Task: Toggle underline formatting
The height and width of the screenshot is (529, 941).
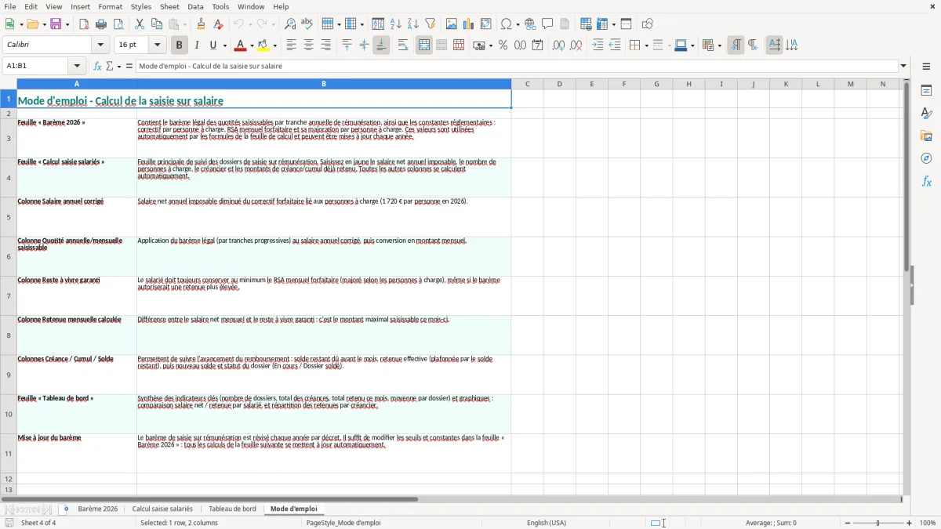Action: coord(213,45)
